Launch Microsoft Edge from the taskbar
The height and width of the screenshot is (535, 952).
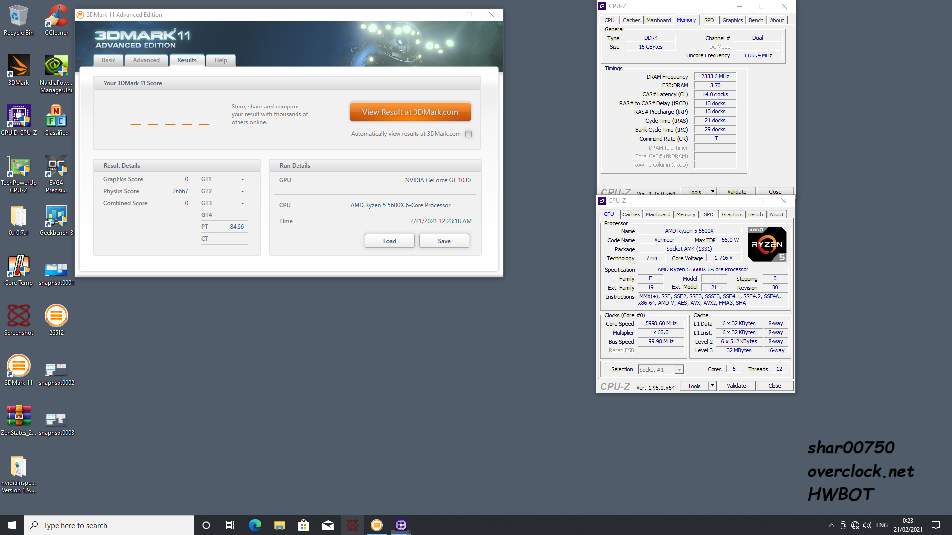click(255, 525)
